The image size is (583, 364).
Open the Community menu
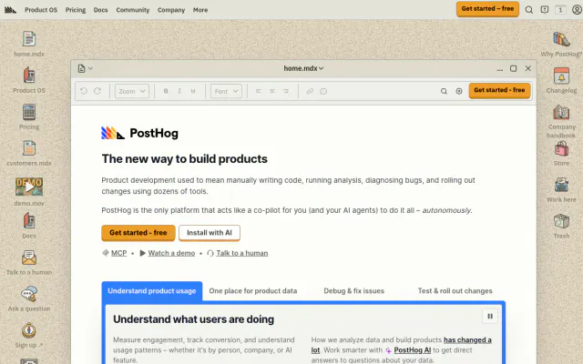pos(133,10)
